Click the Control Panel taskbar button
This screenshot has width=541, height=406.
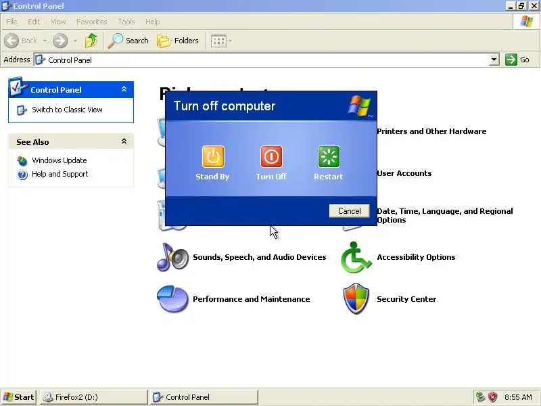pos(204,397)
